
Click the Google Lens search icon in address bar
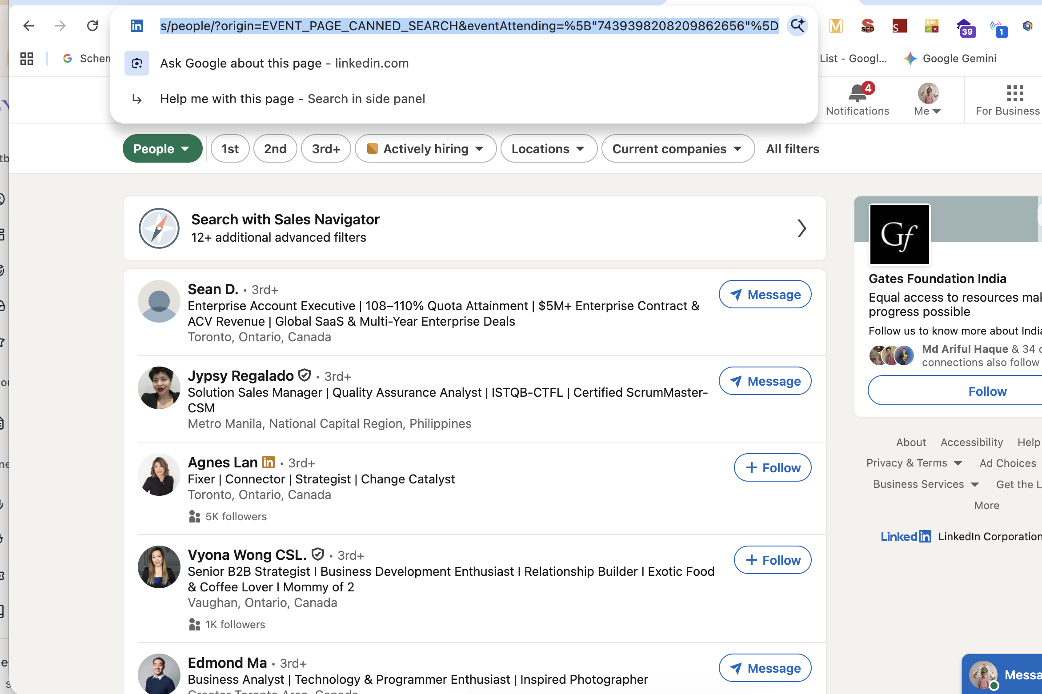(798, 26)
